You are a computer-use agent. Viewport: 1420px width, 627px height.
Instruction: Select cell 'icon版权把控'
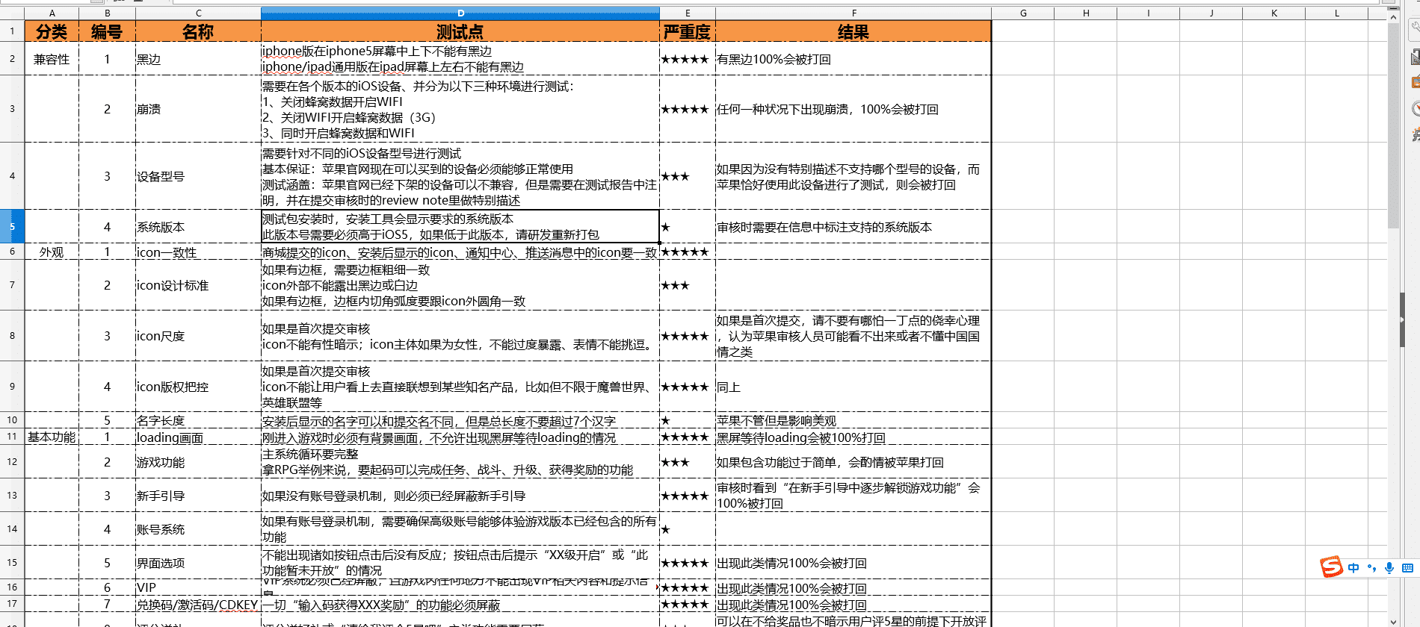coord(198,387)
